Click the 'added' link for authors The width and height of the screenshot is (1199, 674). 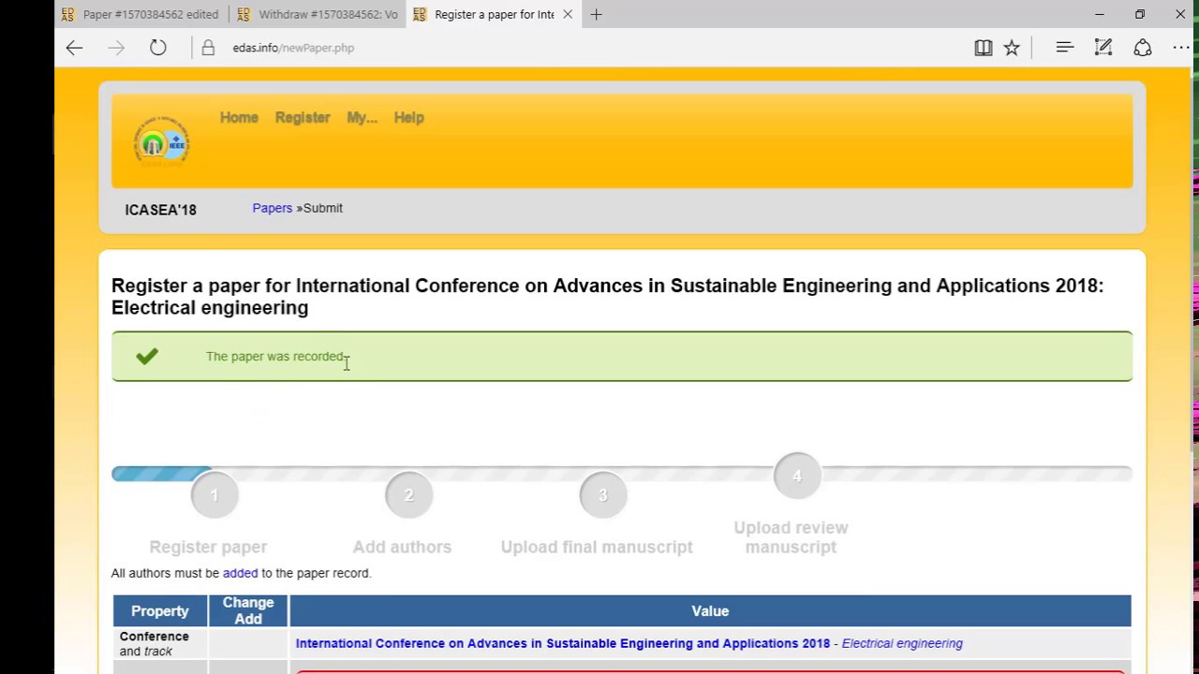point(240,573)
